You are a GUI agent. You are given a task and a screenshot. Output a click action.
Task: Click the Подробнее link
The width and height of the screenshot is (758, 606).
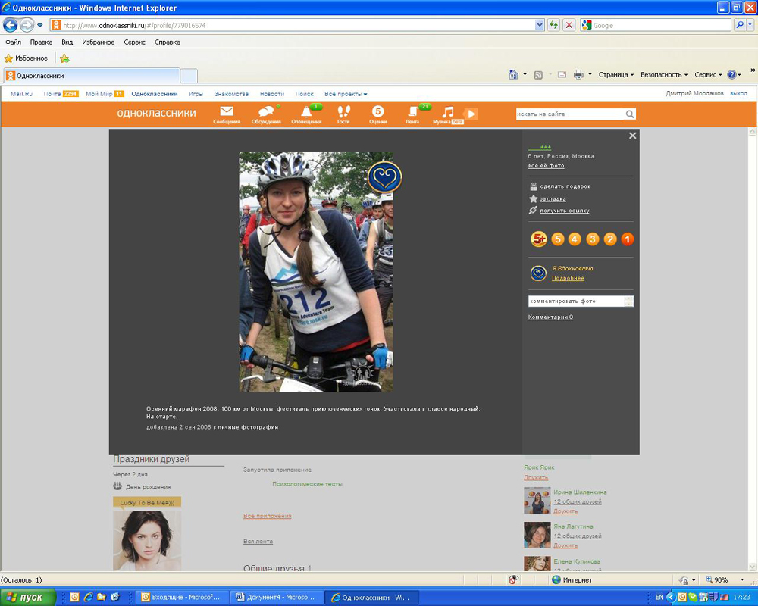click(568, 278)
